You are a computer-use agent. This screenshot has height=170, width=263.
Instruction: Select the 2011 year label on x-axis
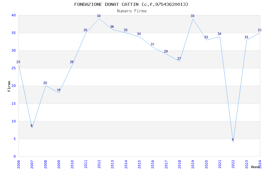click(x=85, y=164)
